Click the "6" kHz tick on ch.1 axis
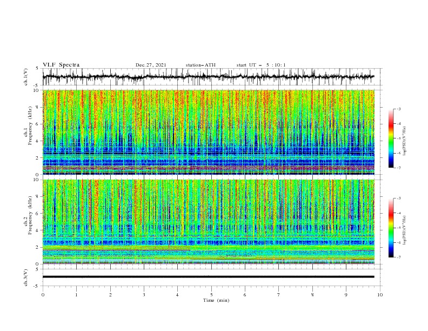The image size is (428, 331). (38, 124)
